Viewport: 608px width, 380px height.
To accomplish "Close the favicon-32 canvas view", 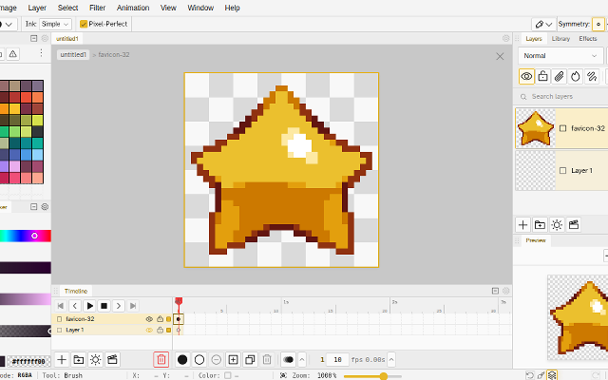I will point(500,57).
